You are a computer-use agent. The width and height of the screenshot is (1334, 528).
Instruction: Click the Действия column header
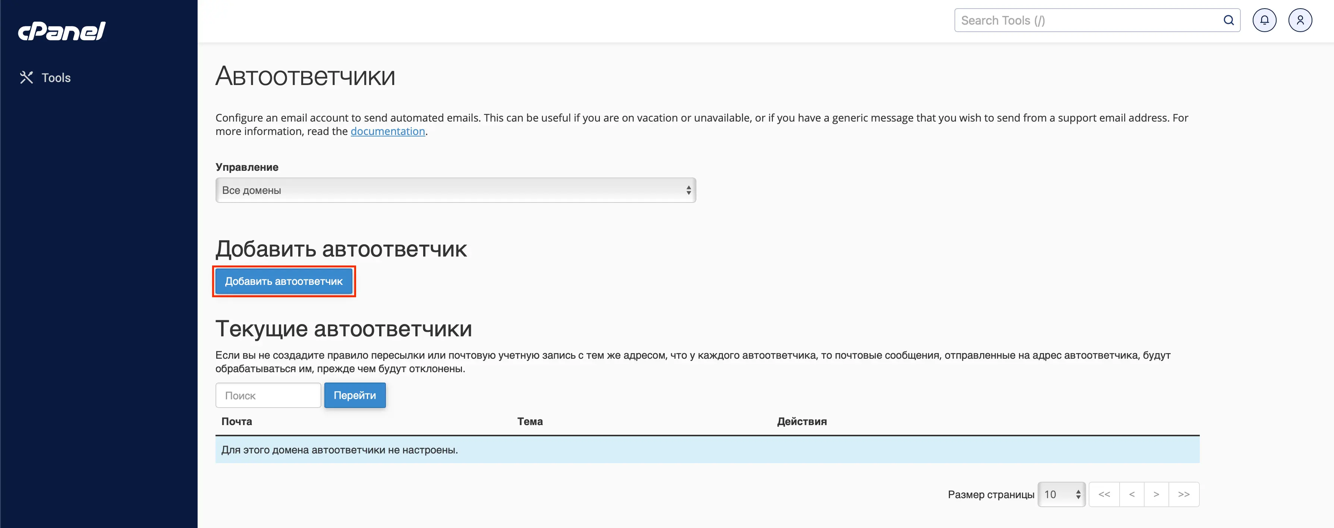[802, 422]
